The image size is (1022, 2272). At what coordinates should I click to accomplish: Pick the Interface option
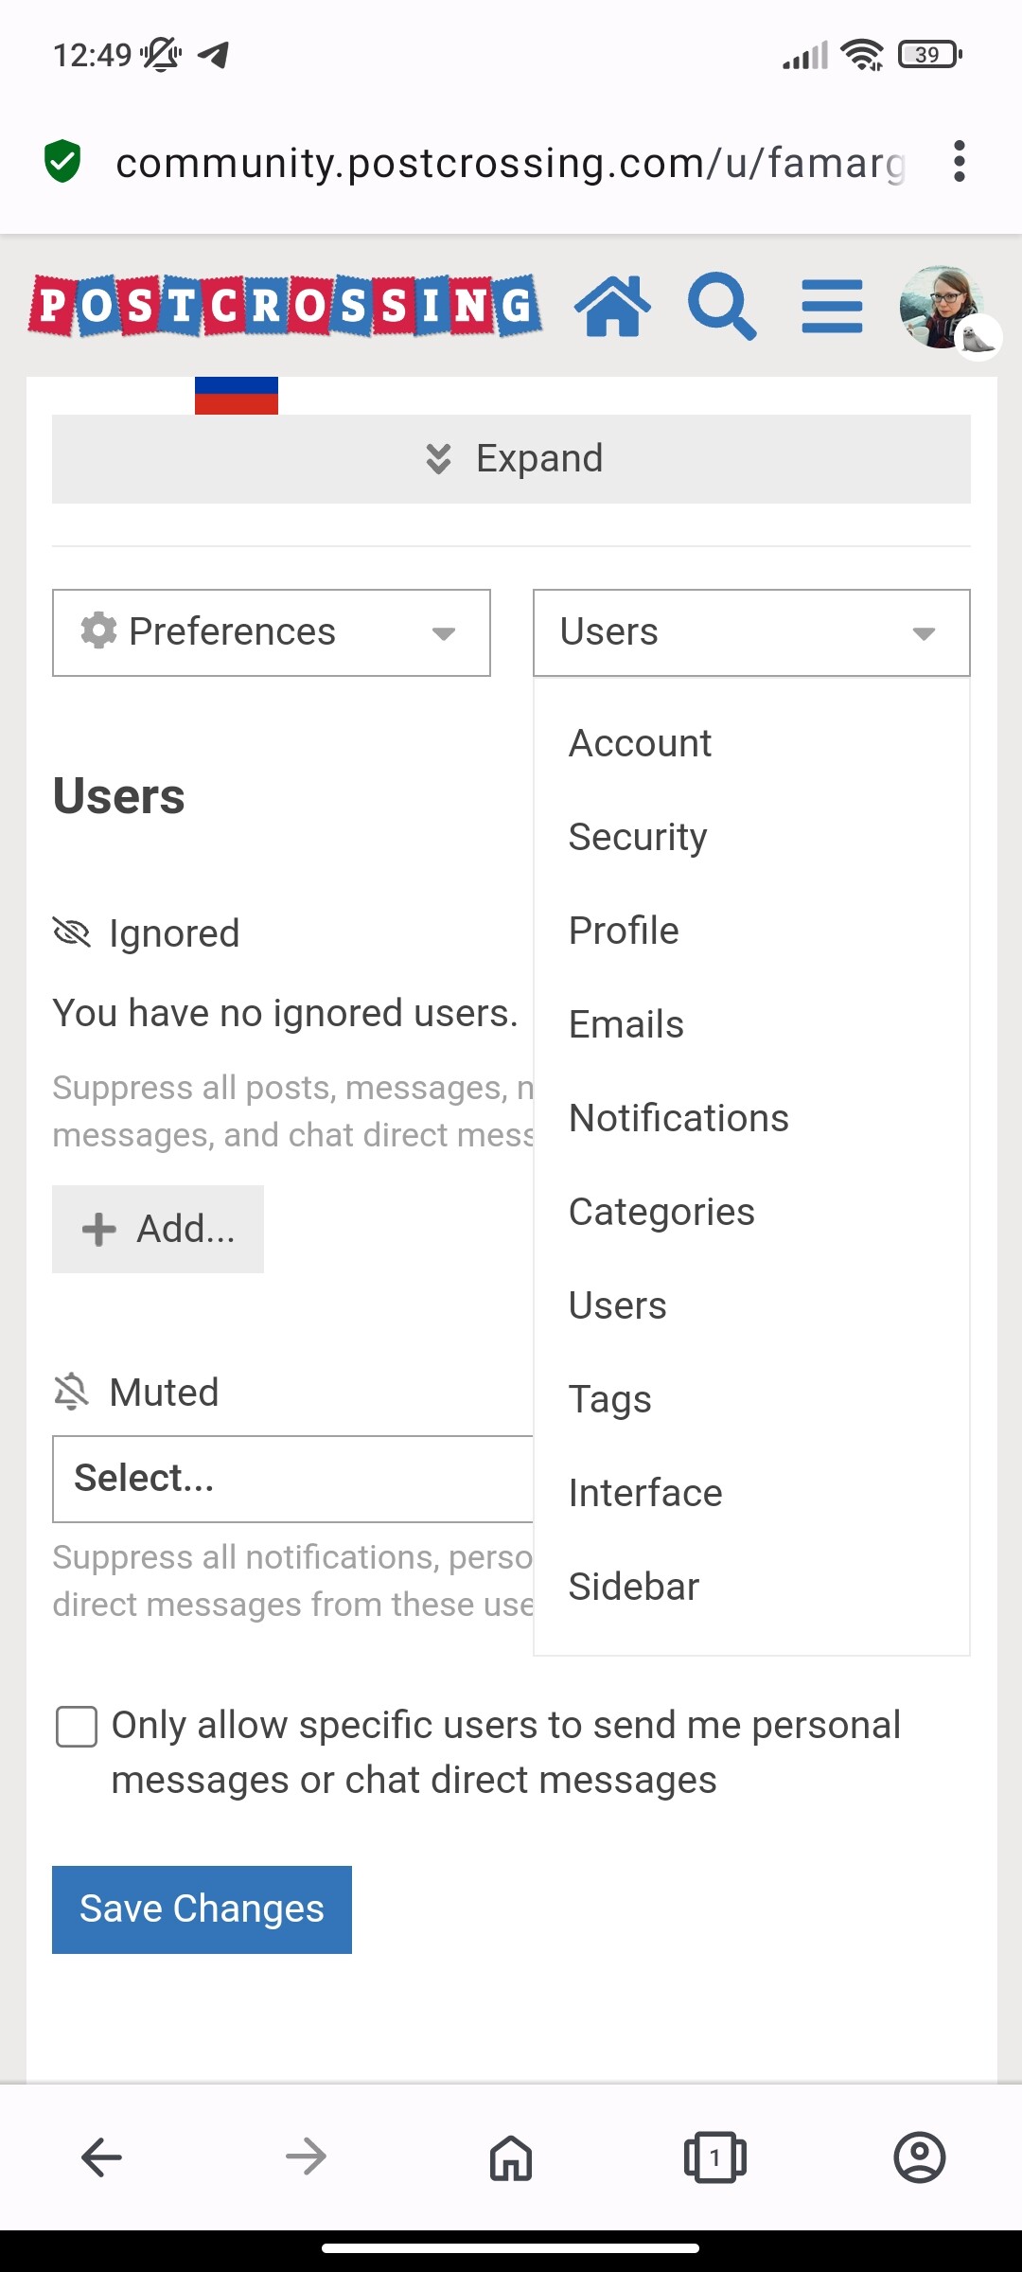click(645, 1493)
